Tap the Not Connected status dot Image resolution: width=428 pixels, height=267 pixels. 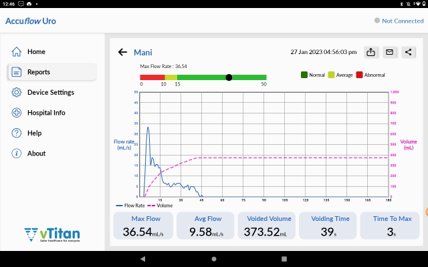tap(377, 21)
